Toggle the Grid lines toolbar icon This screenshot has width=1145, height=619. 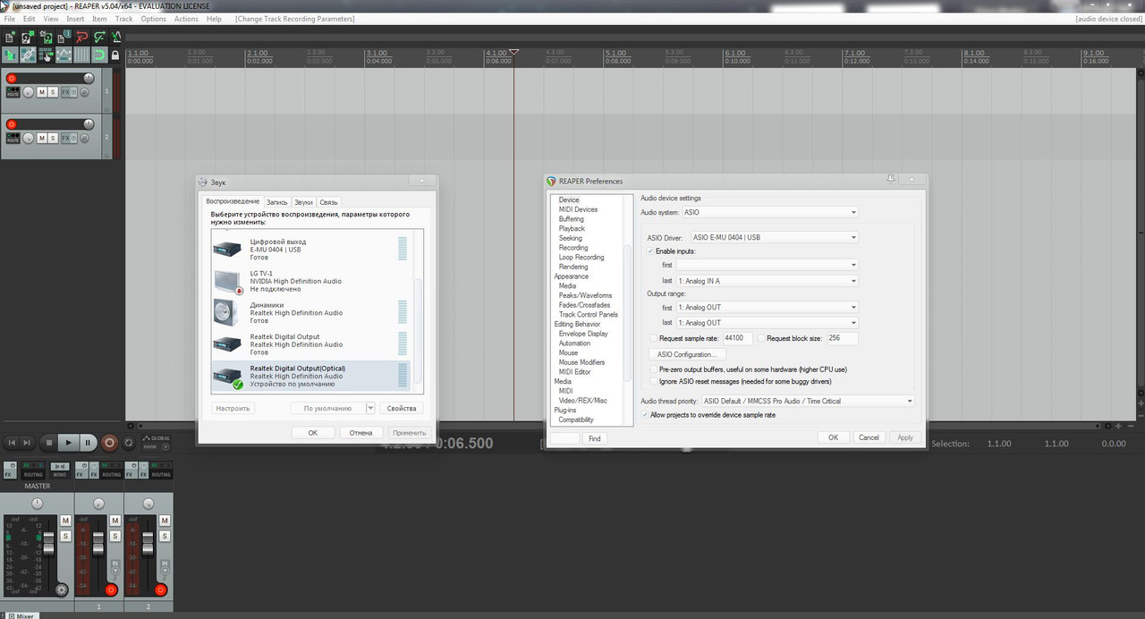(x=81, y=55)
